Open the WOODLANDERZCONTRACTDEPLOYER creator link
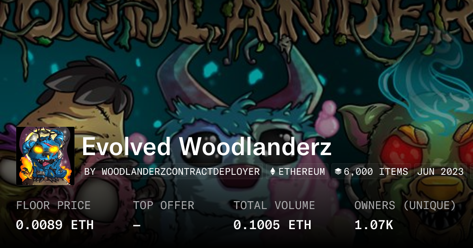This screenshot has width=473, height=248. (181, 172)
